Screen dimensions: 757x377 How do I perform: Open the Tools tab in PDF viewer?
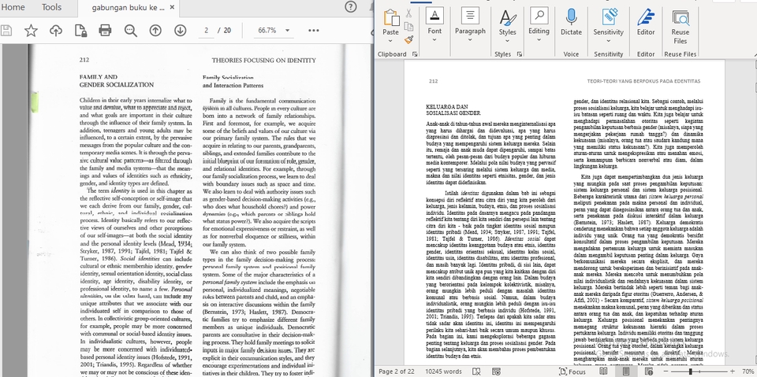[51, 7]
